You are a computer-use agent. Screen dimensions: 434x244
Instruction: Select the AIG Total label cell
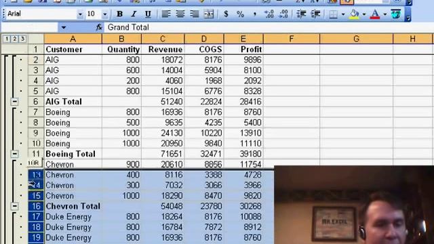(x=73, y=102)
